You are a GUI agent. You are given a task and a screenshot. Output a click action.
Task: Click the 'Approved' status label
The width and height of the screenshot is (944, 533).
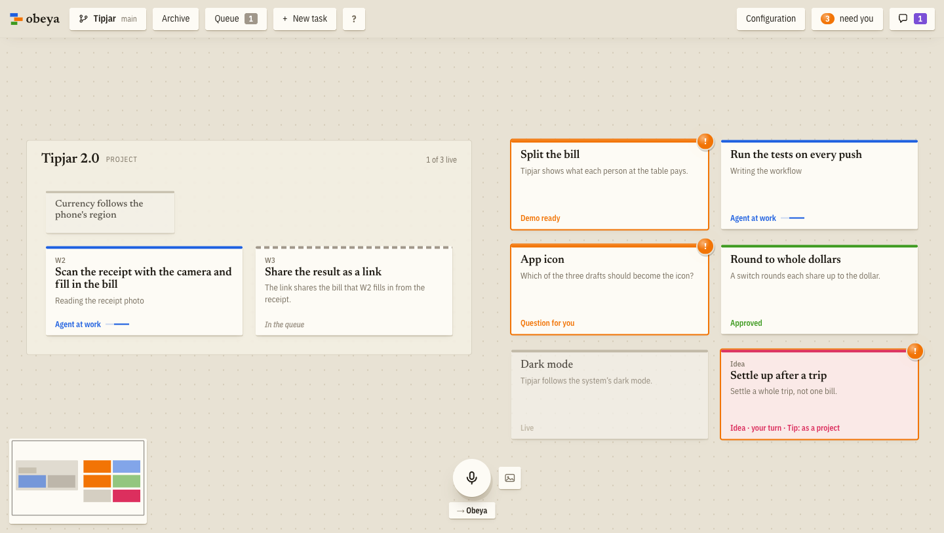(746, 323)
